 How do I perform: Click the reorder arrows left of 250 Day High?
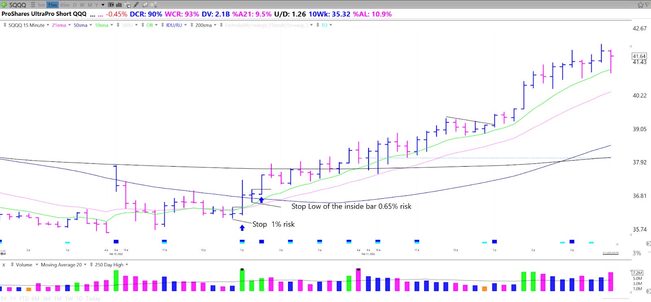91,265
